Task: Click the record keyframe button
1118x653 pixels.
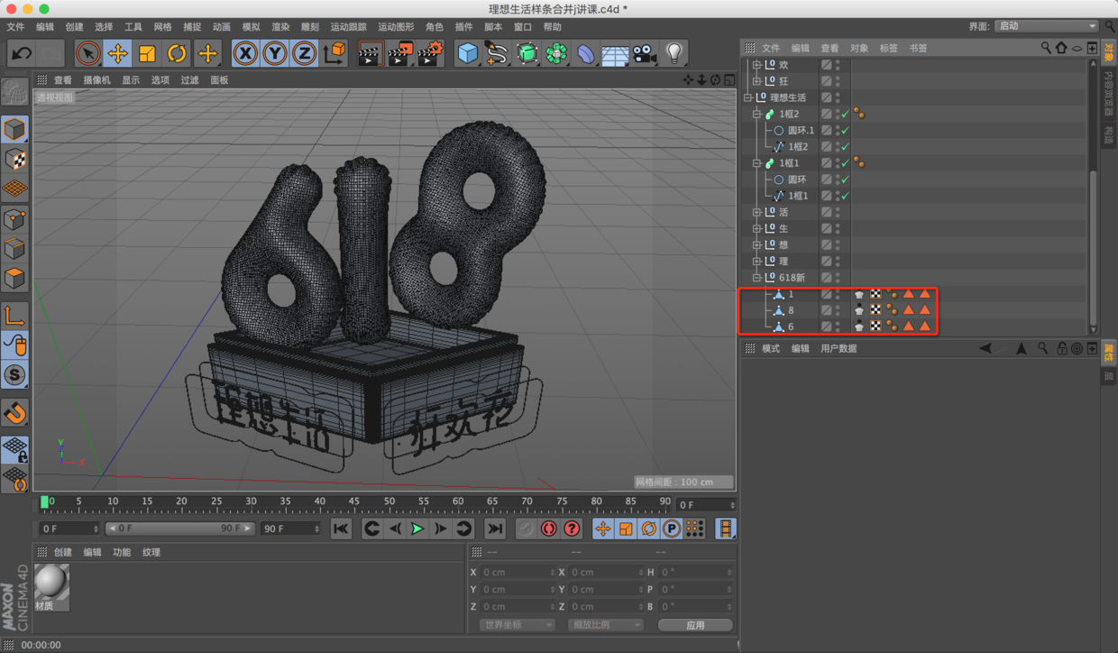Action: pos(525,529)
